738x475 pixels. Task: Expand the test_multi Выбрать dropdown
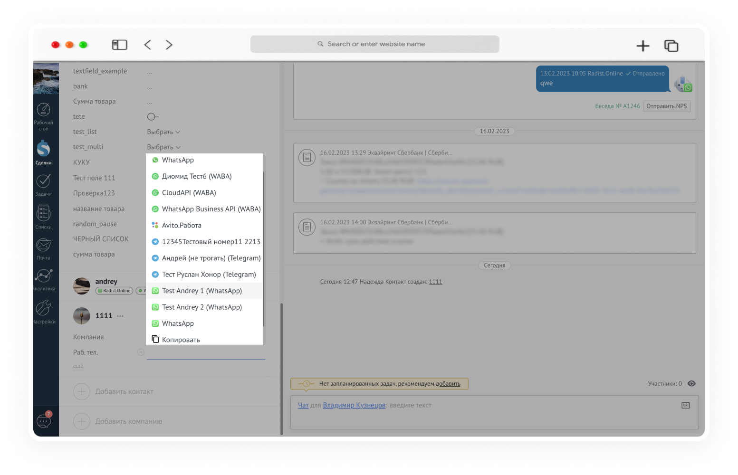(x=163, y=147)
